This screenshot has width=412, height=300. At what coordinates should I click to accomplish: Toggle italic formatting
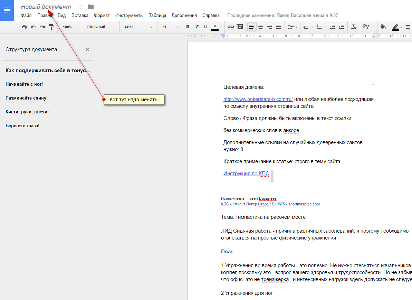pyautogui.click(x=197, y=27)
